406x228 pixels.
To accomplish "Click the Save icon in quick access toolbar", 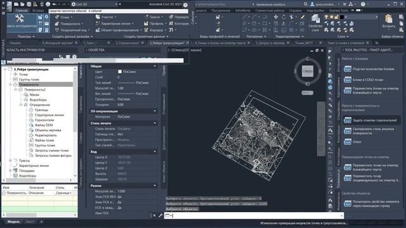I will pyautogui.click(x=29, y=4).
